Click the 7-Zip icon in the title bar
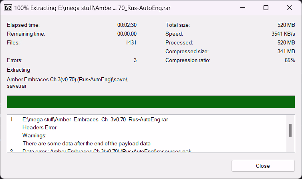The width and height of the screenshot is (302, 179). coord(7,8)
